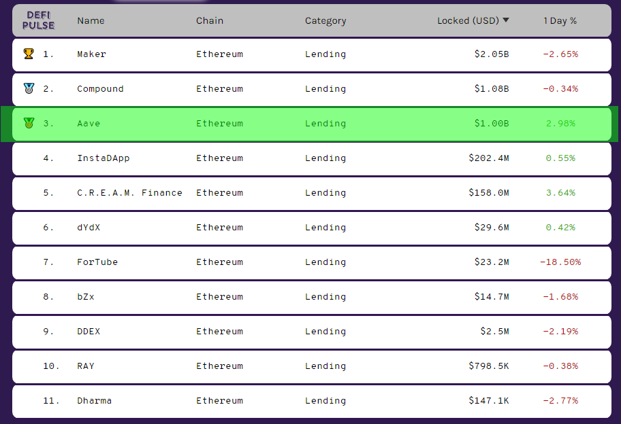Open the InstaDApp entry
Screen dimensions: 621x424
pyautogui.click(x=103, y=158)
